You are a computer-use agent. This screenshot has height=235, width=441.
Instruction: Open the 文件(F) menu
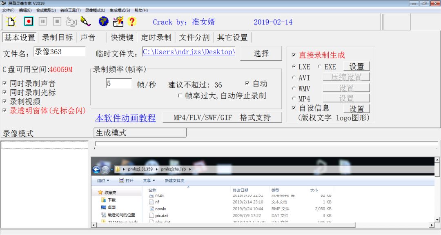point(8,10)
